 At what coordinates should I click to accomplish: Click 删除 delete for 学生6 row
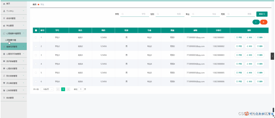pyautogui.click(x=260, y=82)
